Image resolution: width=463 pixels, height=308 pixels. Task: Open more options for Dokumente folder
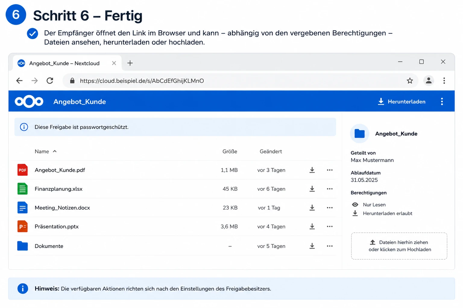330,246
